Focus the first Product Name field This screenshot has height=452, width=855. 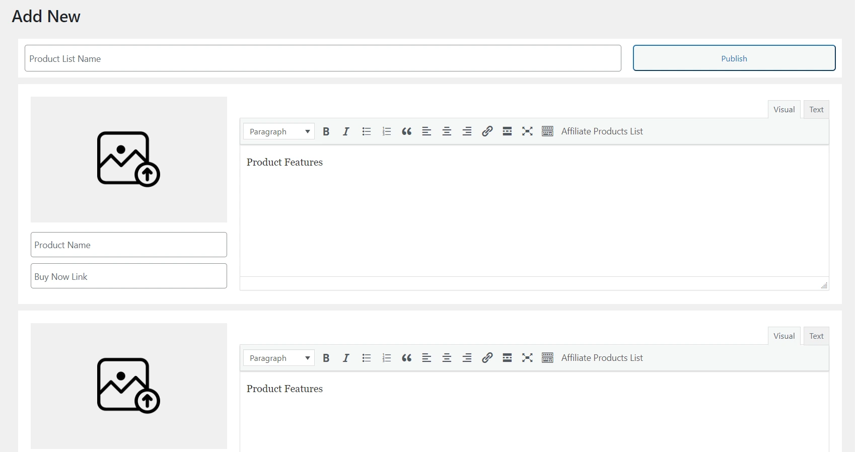click(129, 245)
